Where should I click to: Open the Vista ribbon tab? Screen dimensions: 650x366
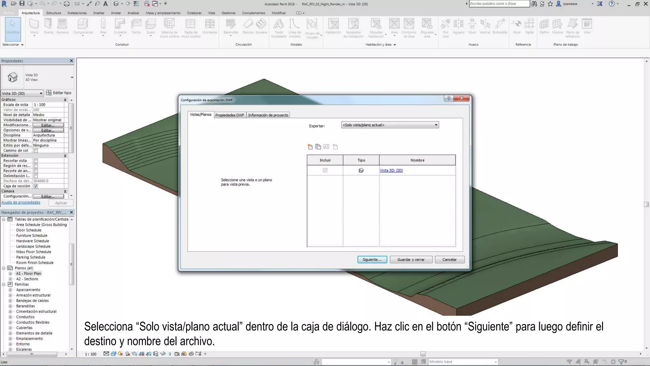[211, 13]
